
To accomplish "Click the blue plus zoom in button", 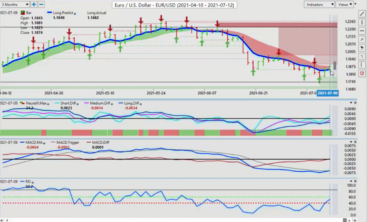I will pyautogui.click(x=34, y=4).
